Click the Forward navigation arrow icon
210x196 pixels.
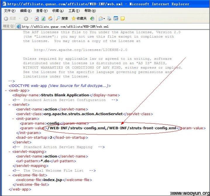(x=26, y=19)
